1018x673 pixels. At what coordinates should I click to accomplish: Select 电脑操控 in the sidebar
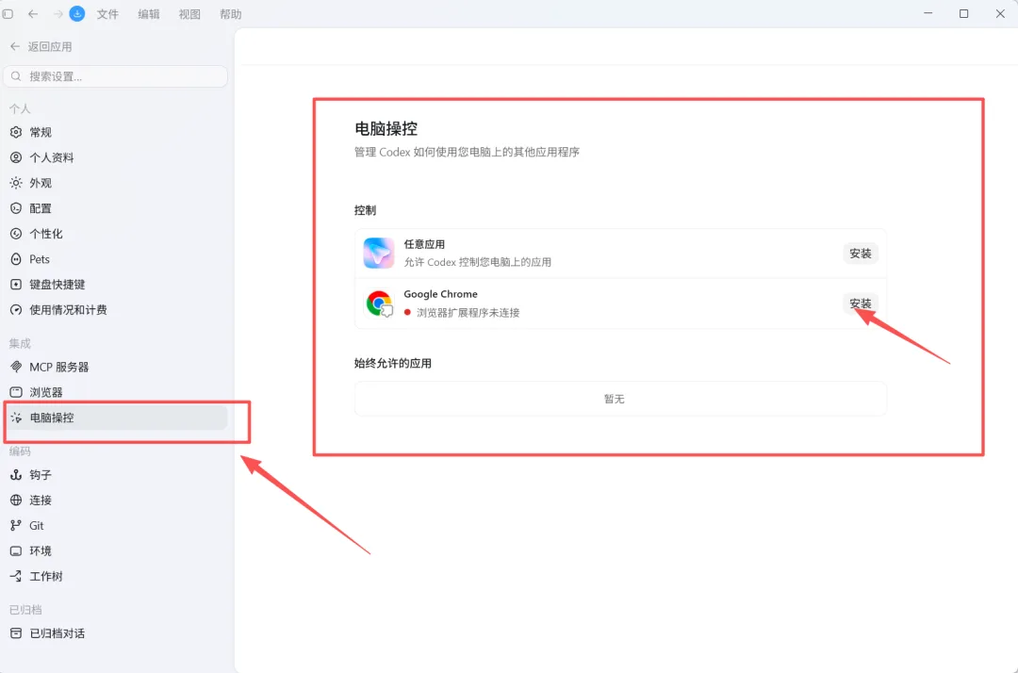click(x=116, y=418)
